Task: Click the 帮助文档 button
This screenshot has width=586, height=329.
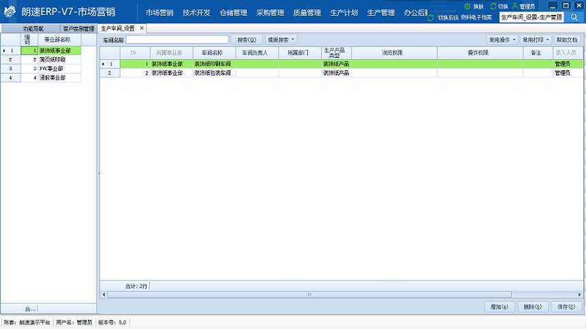Action: 567,40
